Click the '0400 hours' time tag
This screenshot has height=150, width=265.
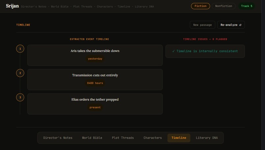coord(95,83)
